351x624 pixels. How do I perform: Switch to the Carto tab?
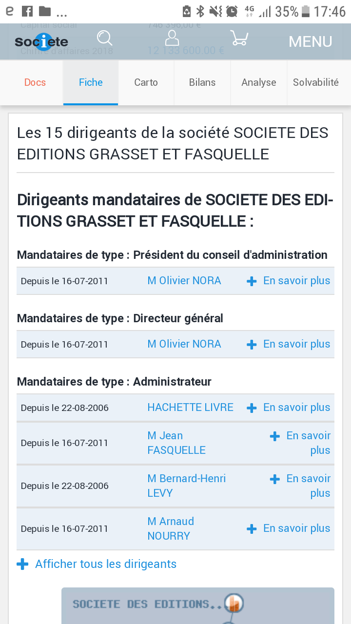146,82
